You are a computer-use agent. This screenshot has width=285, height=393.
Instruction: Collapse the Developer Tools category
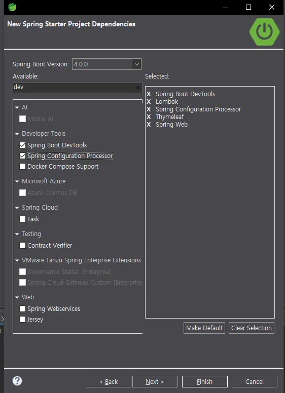[17, 134]
